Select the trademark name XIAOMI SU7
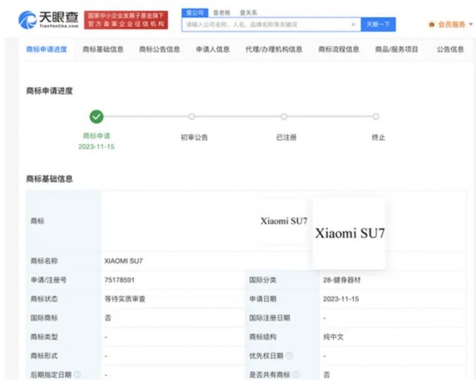 123,261
